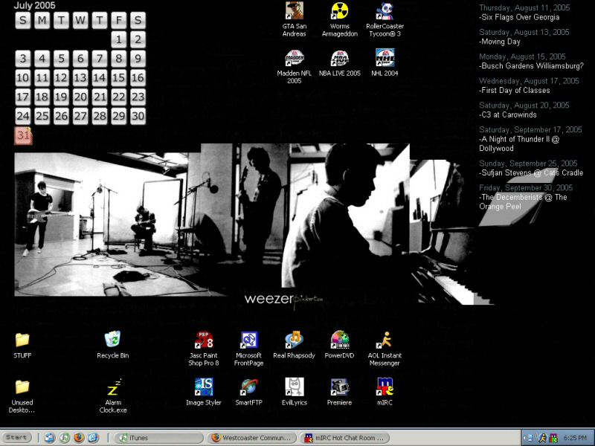Click the NHL 2004 desktop icon
The height and width of the screenshot is (446, 595).
385,62
